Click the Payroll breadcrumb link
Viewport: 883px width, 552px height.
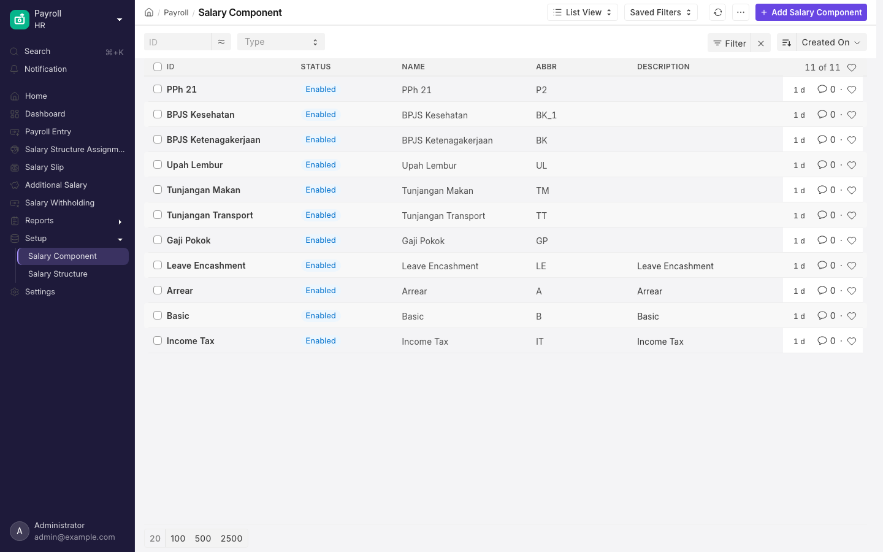click(176, 12)
